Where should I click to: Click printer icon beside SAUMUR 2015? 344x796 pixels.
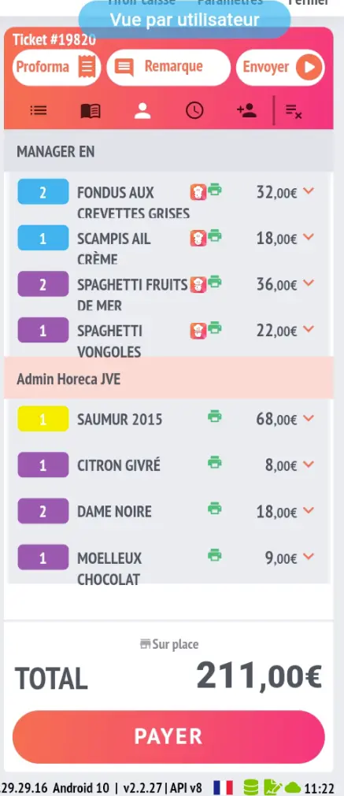(215, 417)
